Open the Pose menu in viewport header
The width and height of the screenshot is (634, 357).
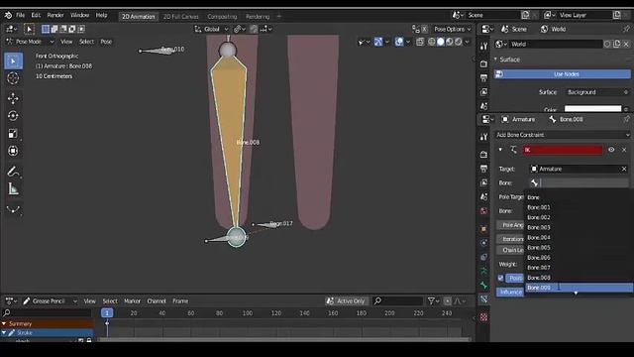coord(106,42)
